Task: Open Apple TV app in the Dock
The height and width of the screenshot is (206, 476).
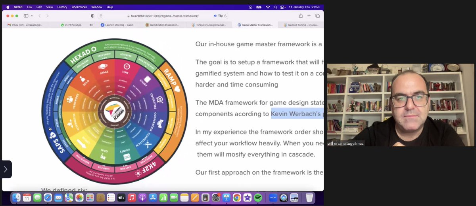Action: tap(121, 197)
